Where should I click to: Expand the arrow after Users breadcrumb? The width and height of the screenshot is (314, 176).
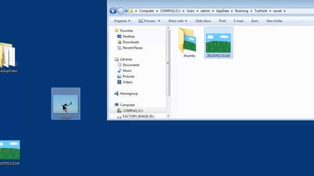tap(197, 11)
